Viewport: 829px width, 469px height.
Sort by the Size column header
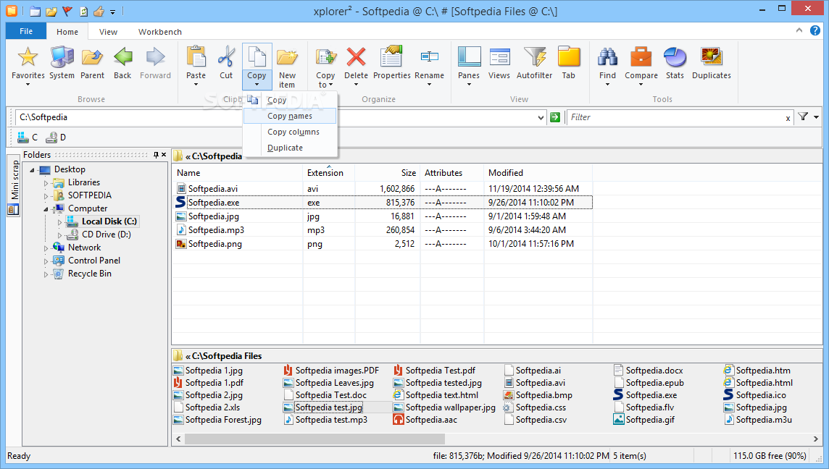388,173
